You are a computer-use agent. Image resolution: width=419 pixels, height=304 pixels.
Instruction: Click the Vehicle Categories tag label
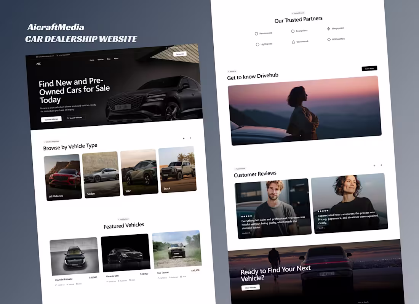tap(51, 142)
